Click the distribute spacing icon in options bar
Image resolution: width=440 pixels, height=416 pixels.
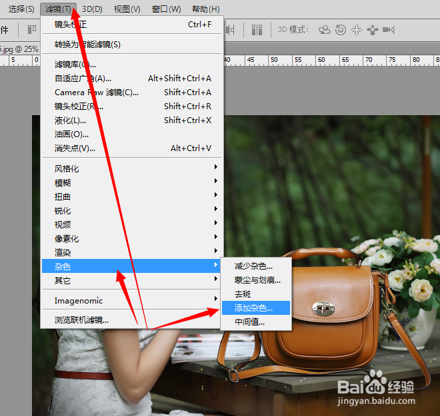coord(230,30)
